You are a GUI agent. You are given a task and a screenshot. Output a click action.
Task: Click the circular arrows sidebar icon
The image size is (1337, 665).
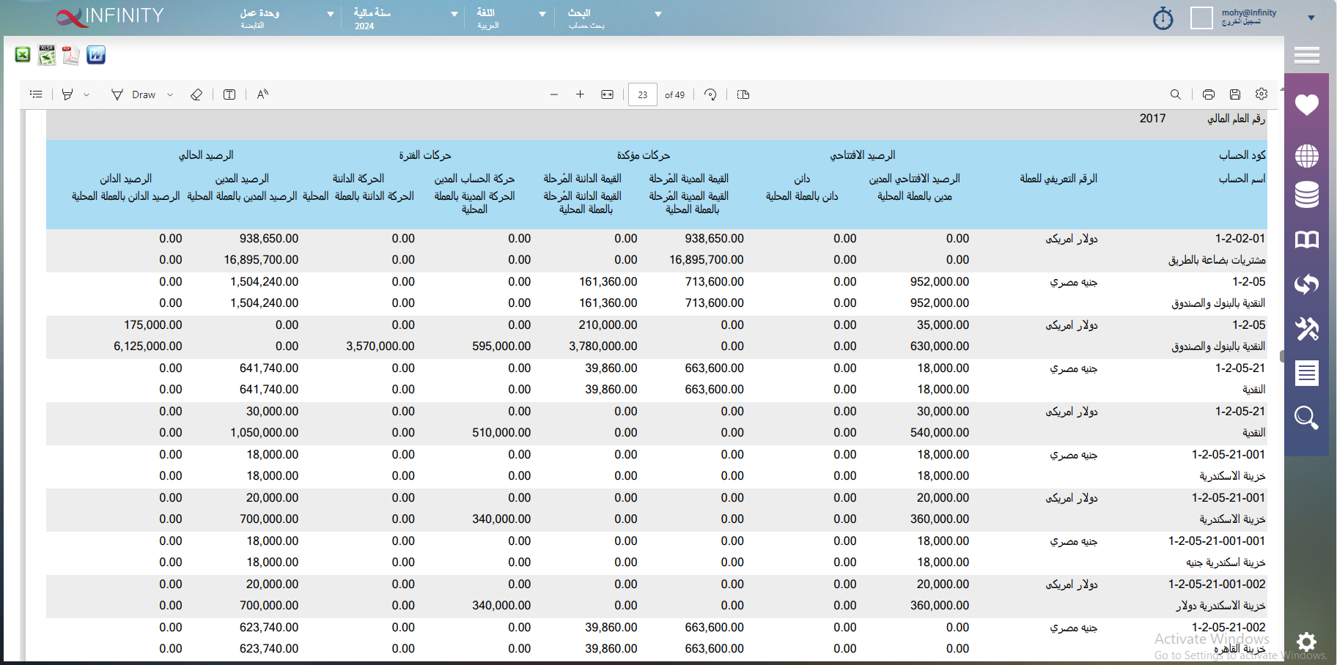point(1307,284)
